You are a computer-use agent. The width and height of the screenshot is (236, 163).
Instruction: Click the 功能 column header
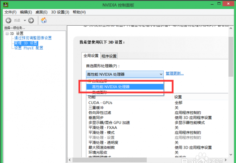click(130, 97)
